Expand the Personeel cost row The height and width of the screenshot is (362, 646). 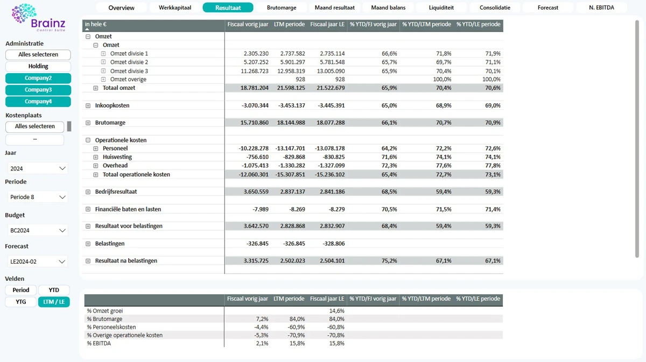(x=96, y=149)
